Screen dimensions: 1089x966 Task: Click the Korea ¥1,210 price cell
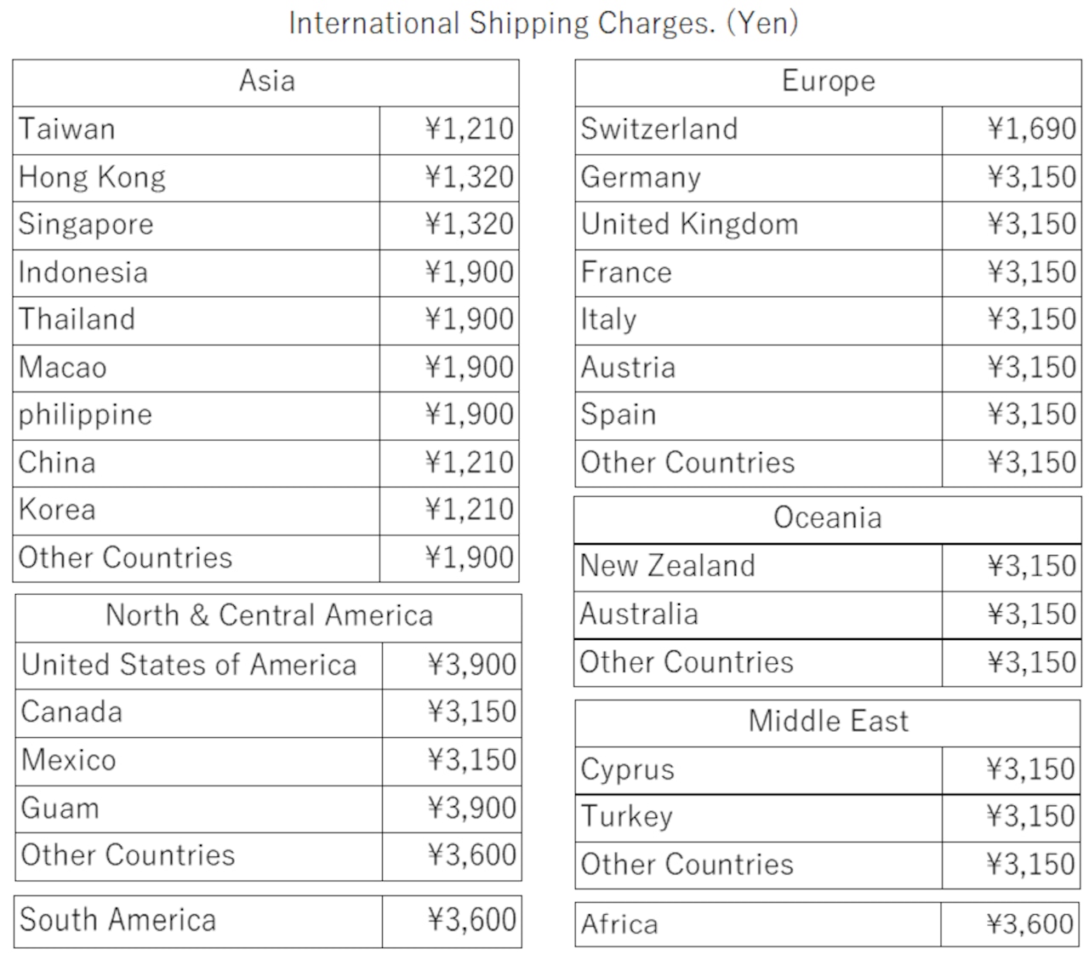[449, 511]
